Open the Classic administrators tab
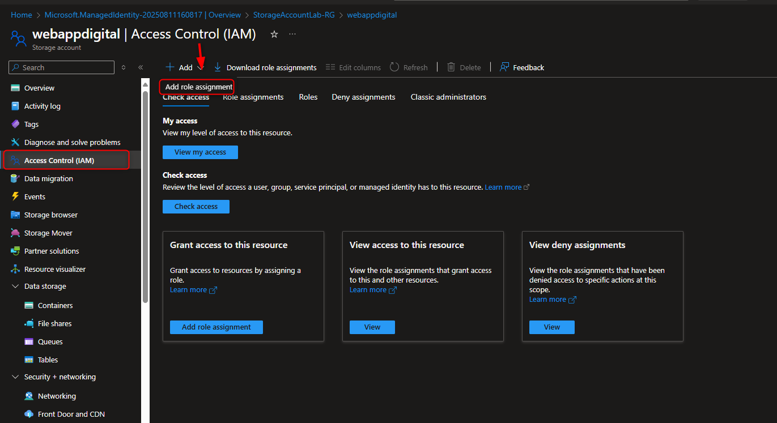Screen dimensions: 777x423 (448, 97)
